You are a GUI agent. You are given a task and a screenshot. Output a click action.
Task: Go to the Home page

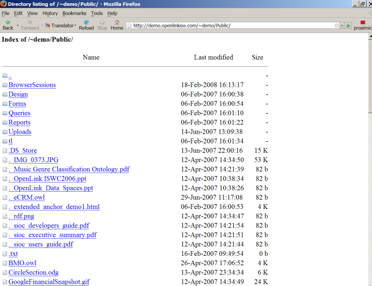117,25
